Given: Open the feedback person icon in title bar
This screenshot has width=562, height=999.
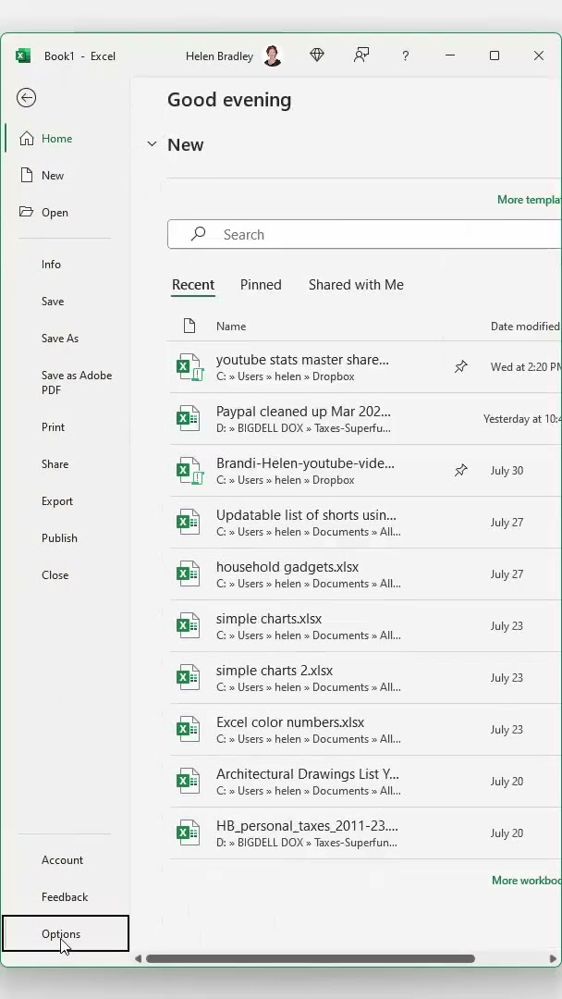Looking at the screenshot, I should pos(361,55).
